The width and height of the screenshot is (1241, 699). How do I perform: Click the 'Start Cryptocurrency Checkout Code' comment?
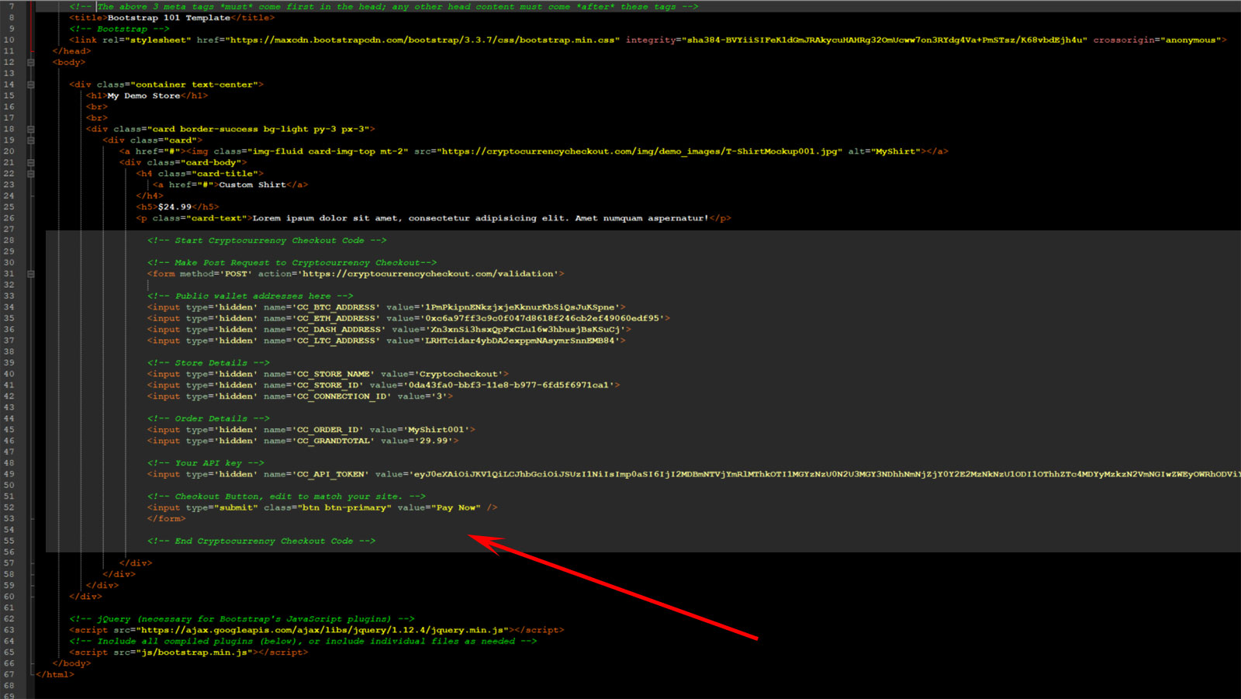(x=267, y=240)
